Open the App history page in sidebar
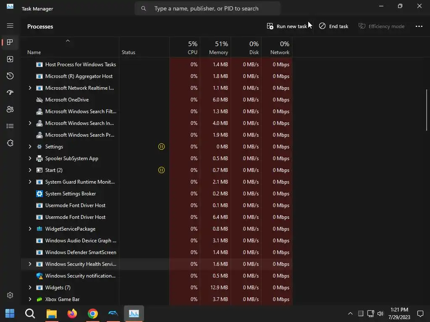Image resolution: width=430 pixels, height=322 pixels. [10, 76]
